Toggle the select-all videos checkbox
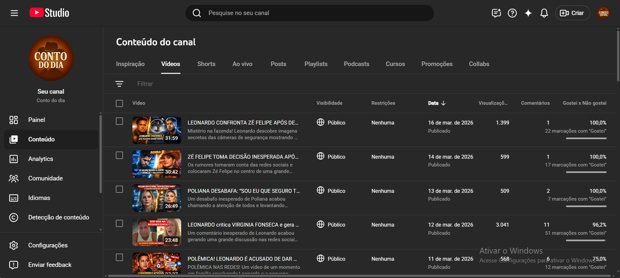The width and height of the screenshot is (620, 278). [x=119, y=103]
